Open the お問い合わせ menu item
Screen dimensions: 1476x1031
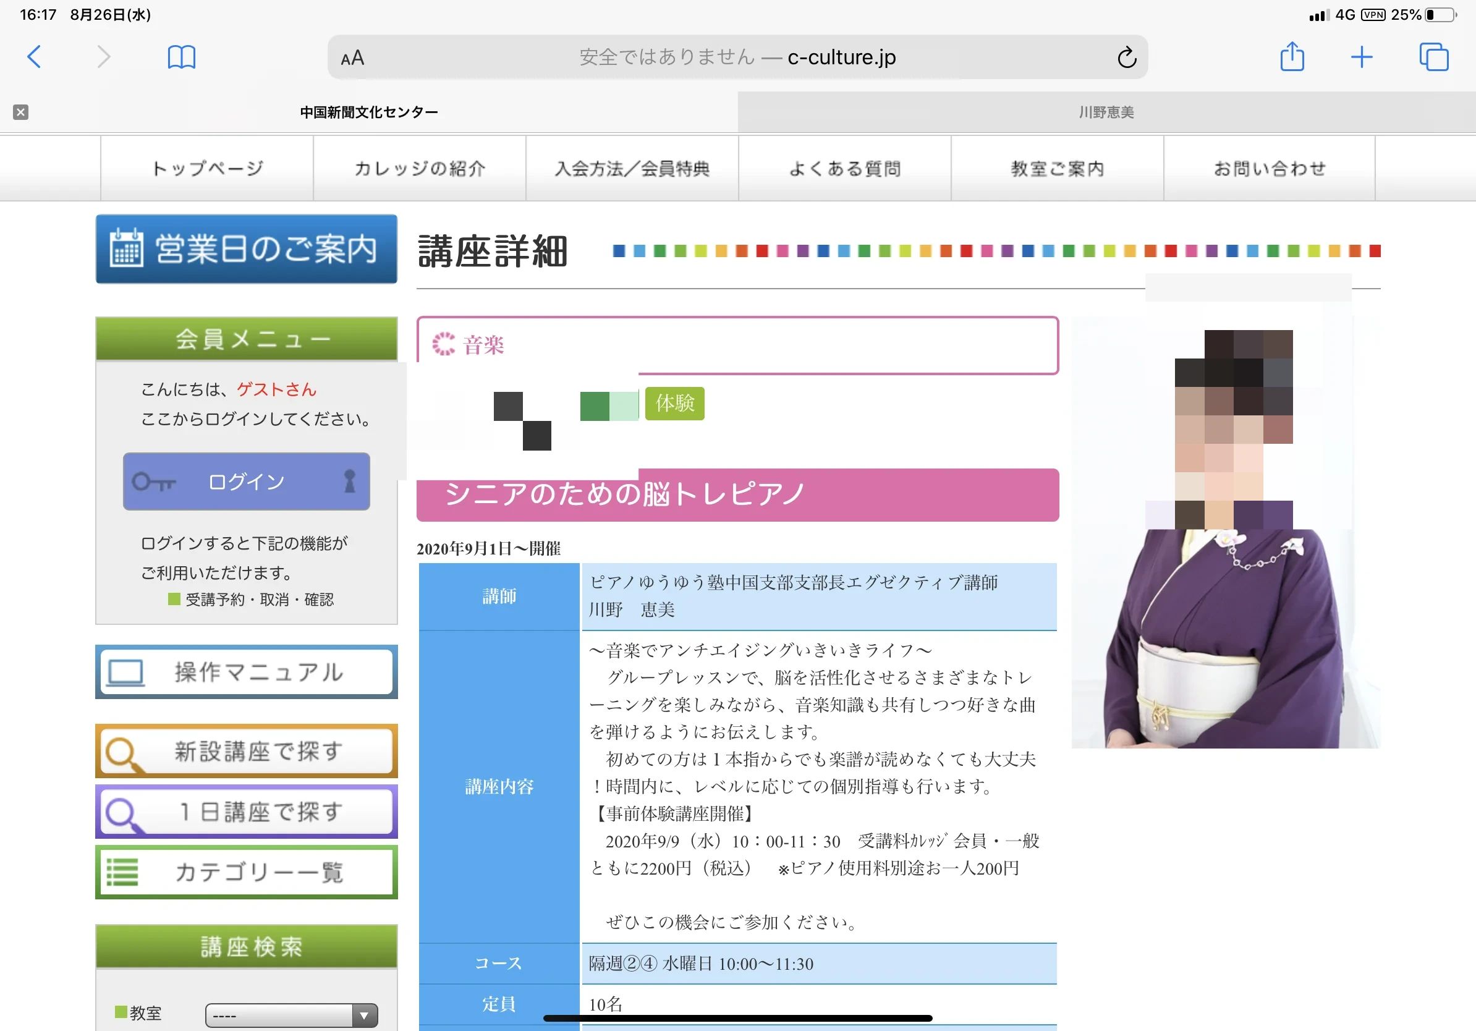(1269, 168)
